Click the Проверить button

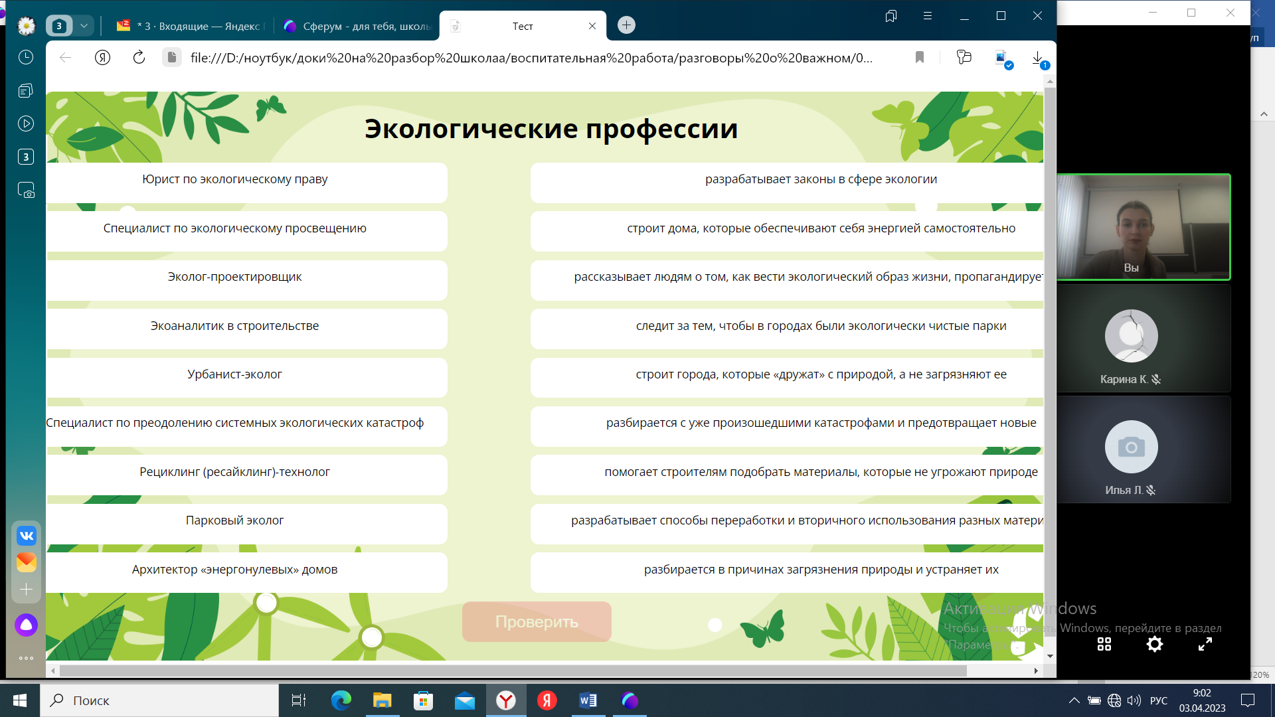click(537, 622)
